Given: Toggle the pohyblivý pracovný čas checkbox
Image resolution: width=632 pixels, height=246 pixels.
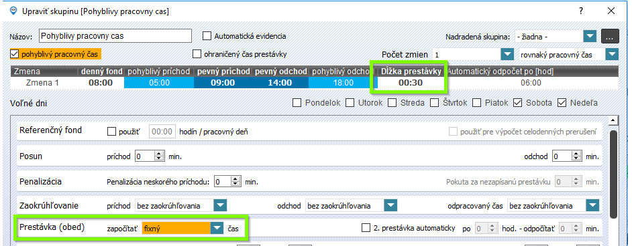Looking at the screenshot, I should click(x=15, y=53).
